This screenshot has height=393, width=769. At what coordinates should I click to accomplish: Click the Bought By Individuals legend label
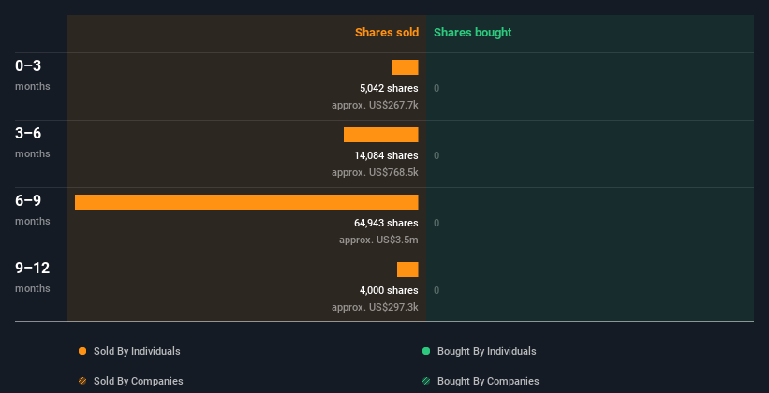(x=486, y=351)
